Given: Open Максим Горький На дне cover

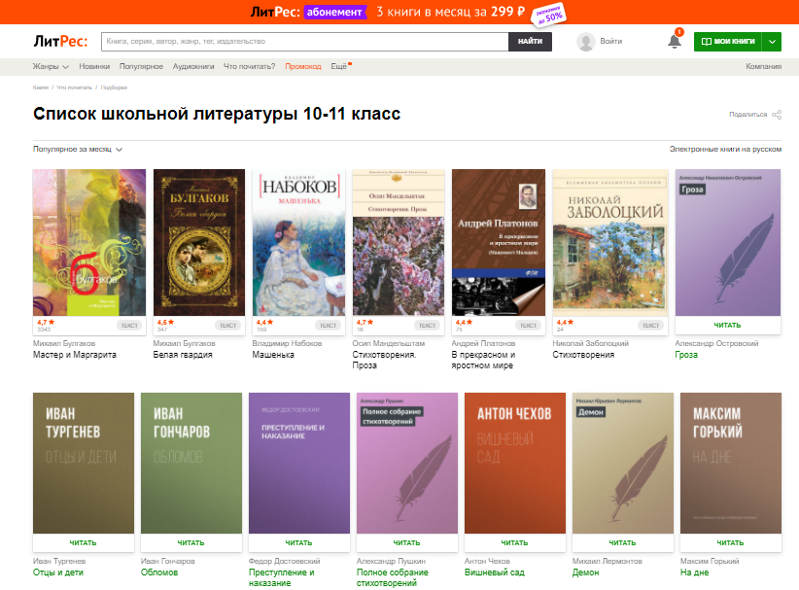Looking at the screenshot, I should (x=731, y=463).
